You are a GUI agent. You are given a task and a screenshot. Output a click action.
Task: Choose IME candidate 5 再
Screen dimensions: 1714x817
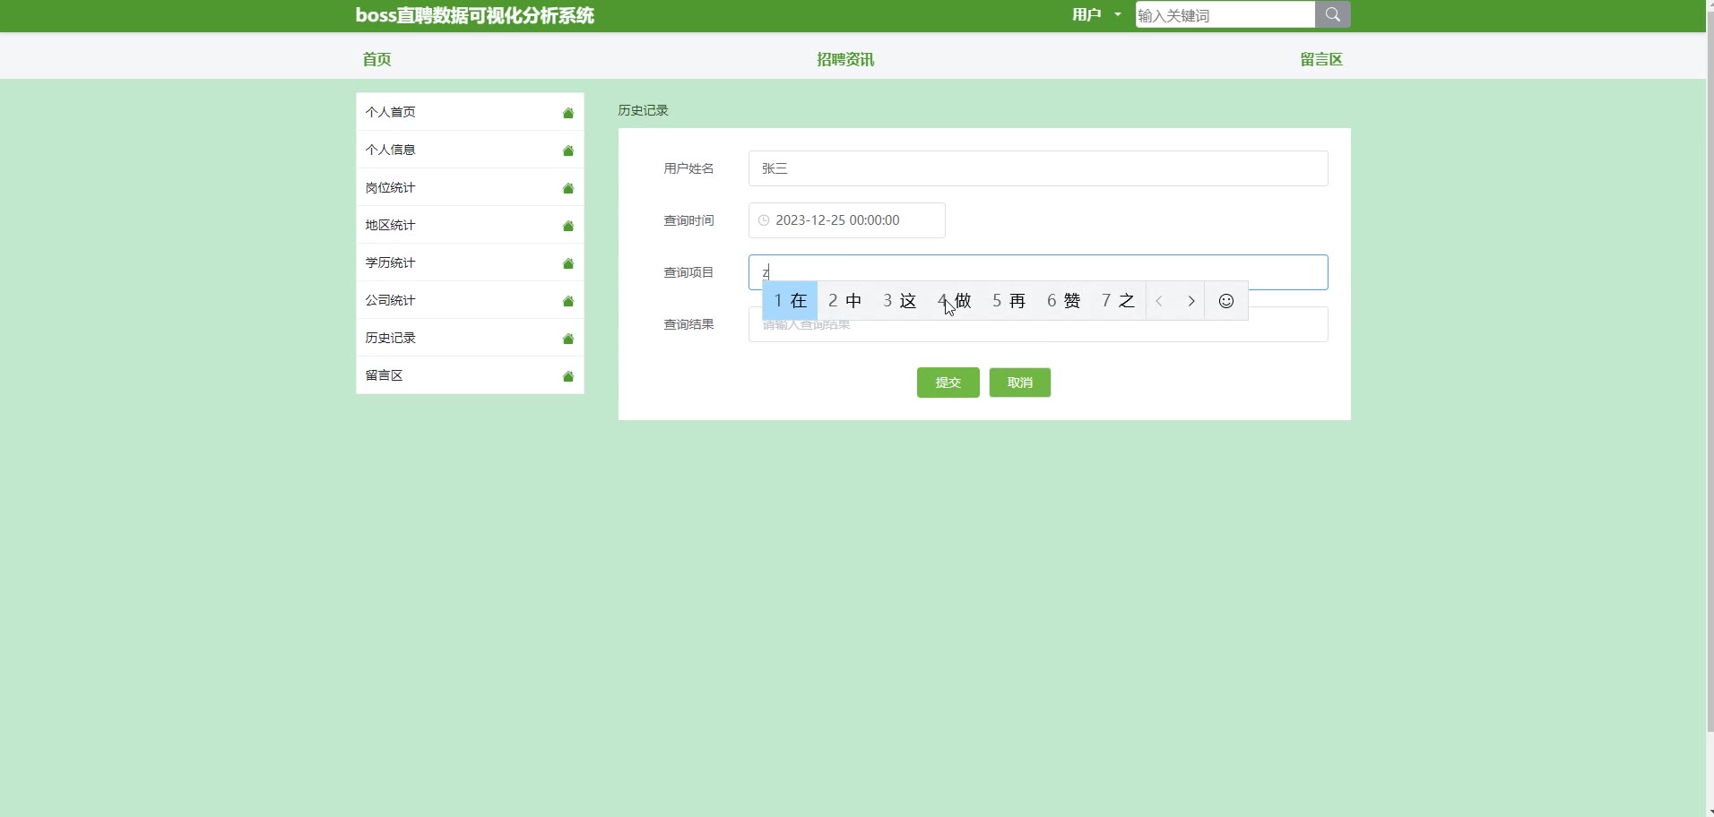pos(1008,301)
